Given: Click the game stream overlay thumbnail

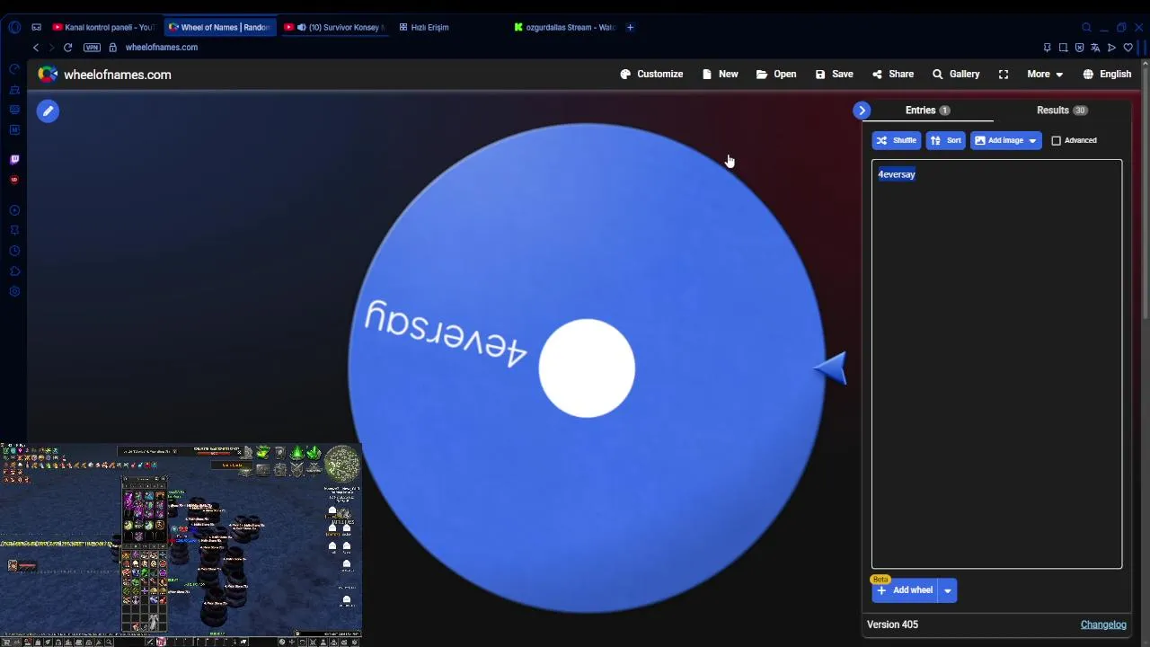Looking at the screenshot, I should [181, 545].
